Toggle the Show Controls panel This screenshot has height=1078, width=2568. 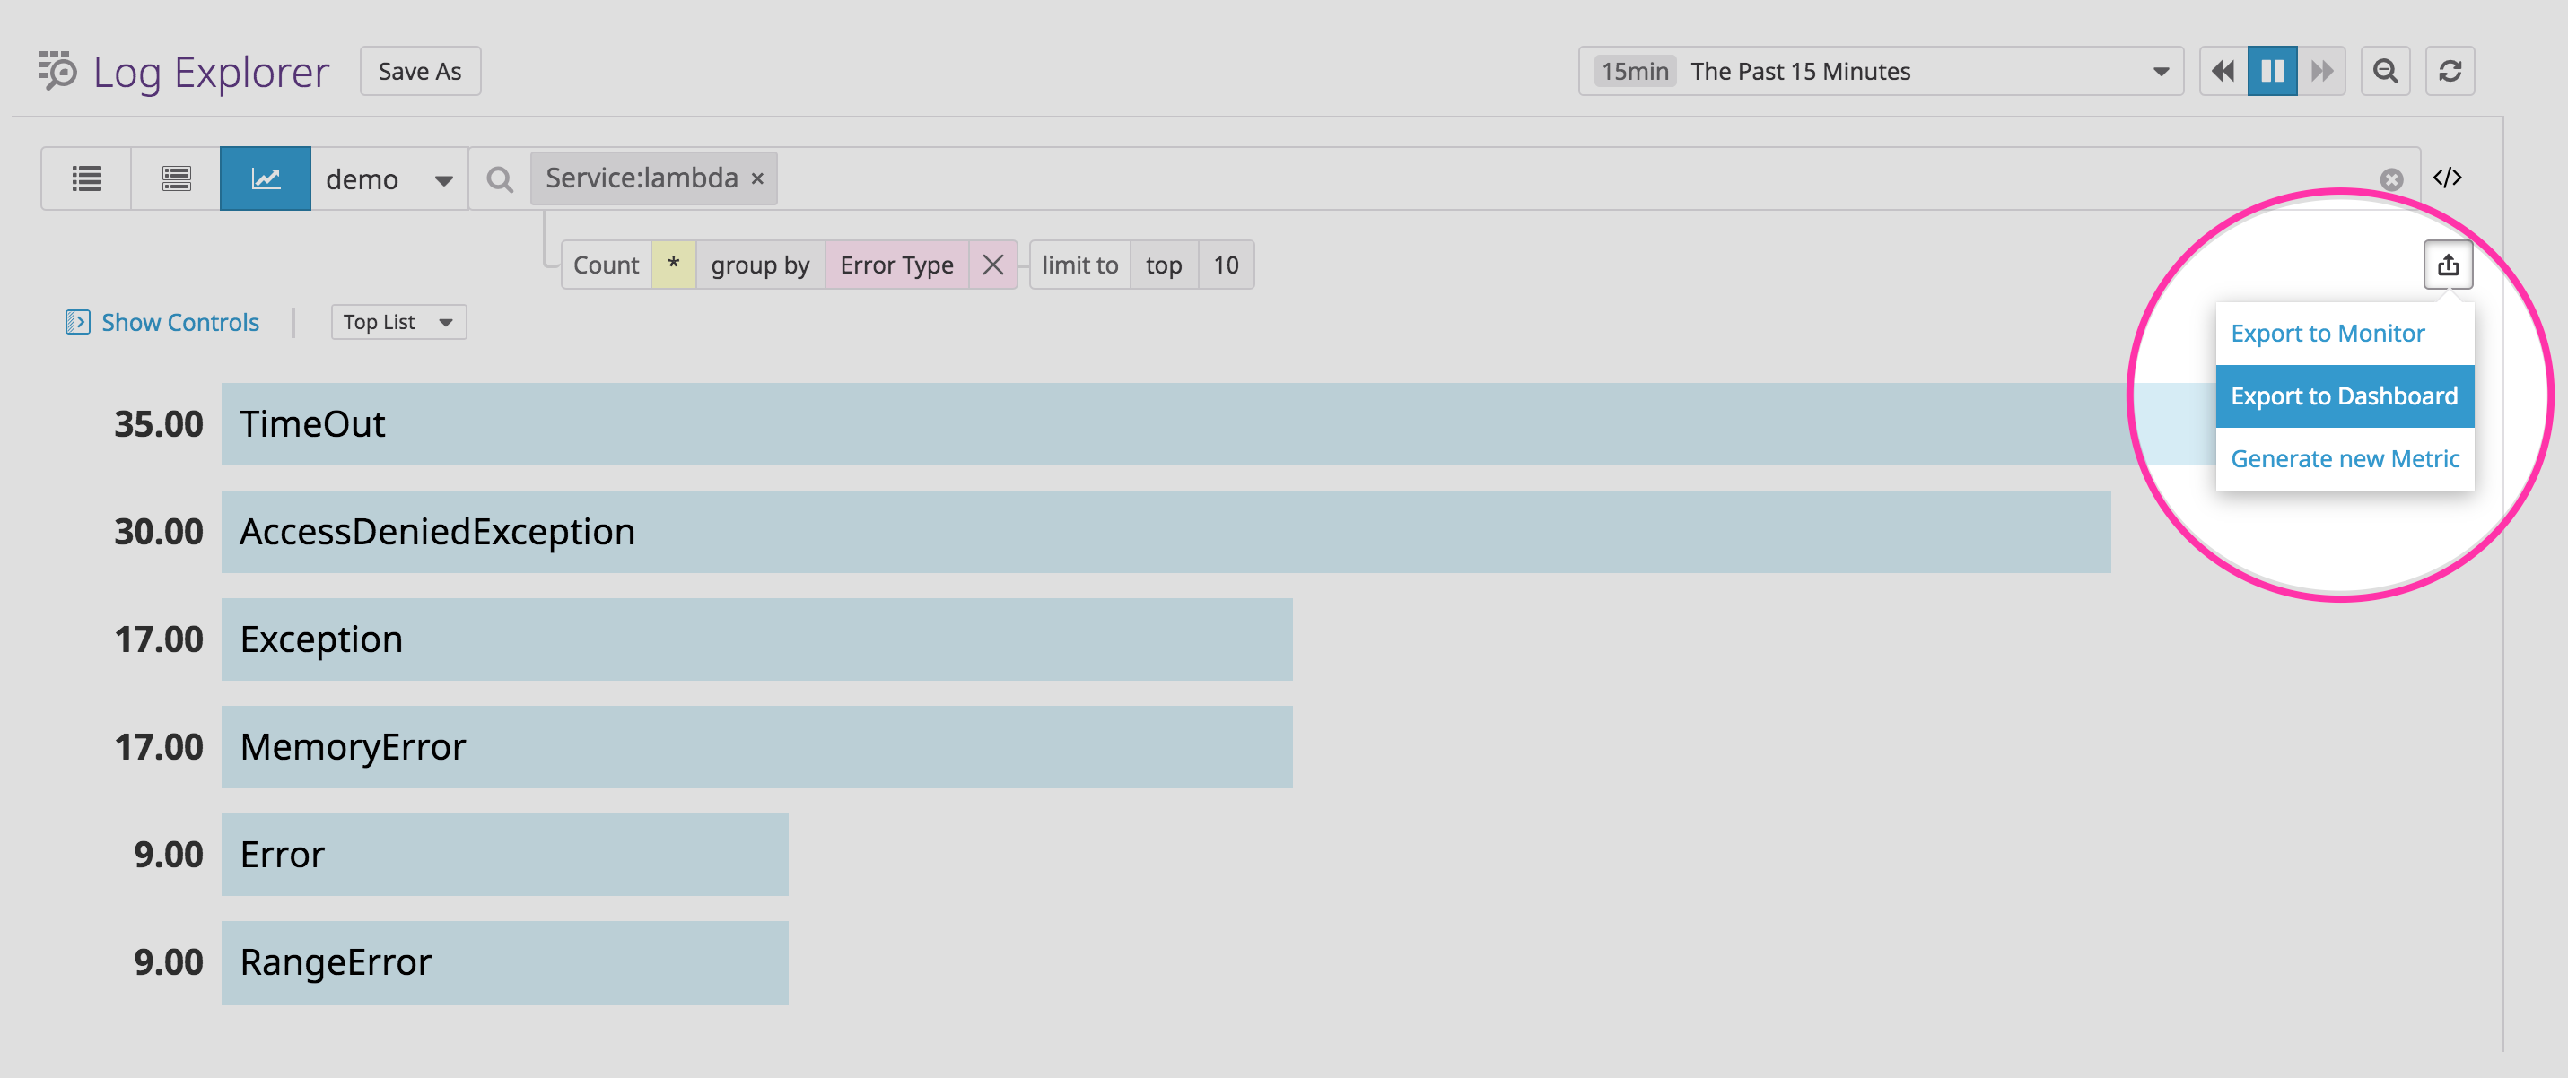pyautogui.click(x=162, y=322)
